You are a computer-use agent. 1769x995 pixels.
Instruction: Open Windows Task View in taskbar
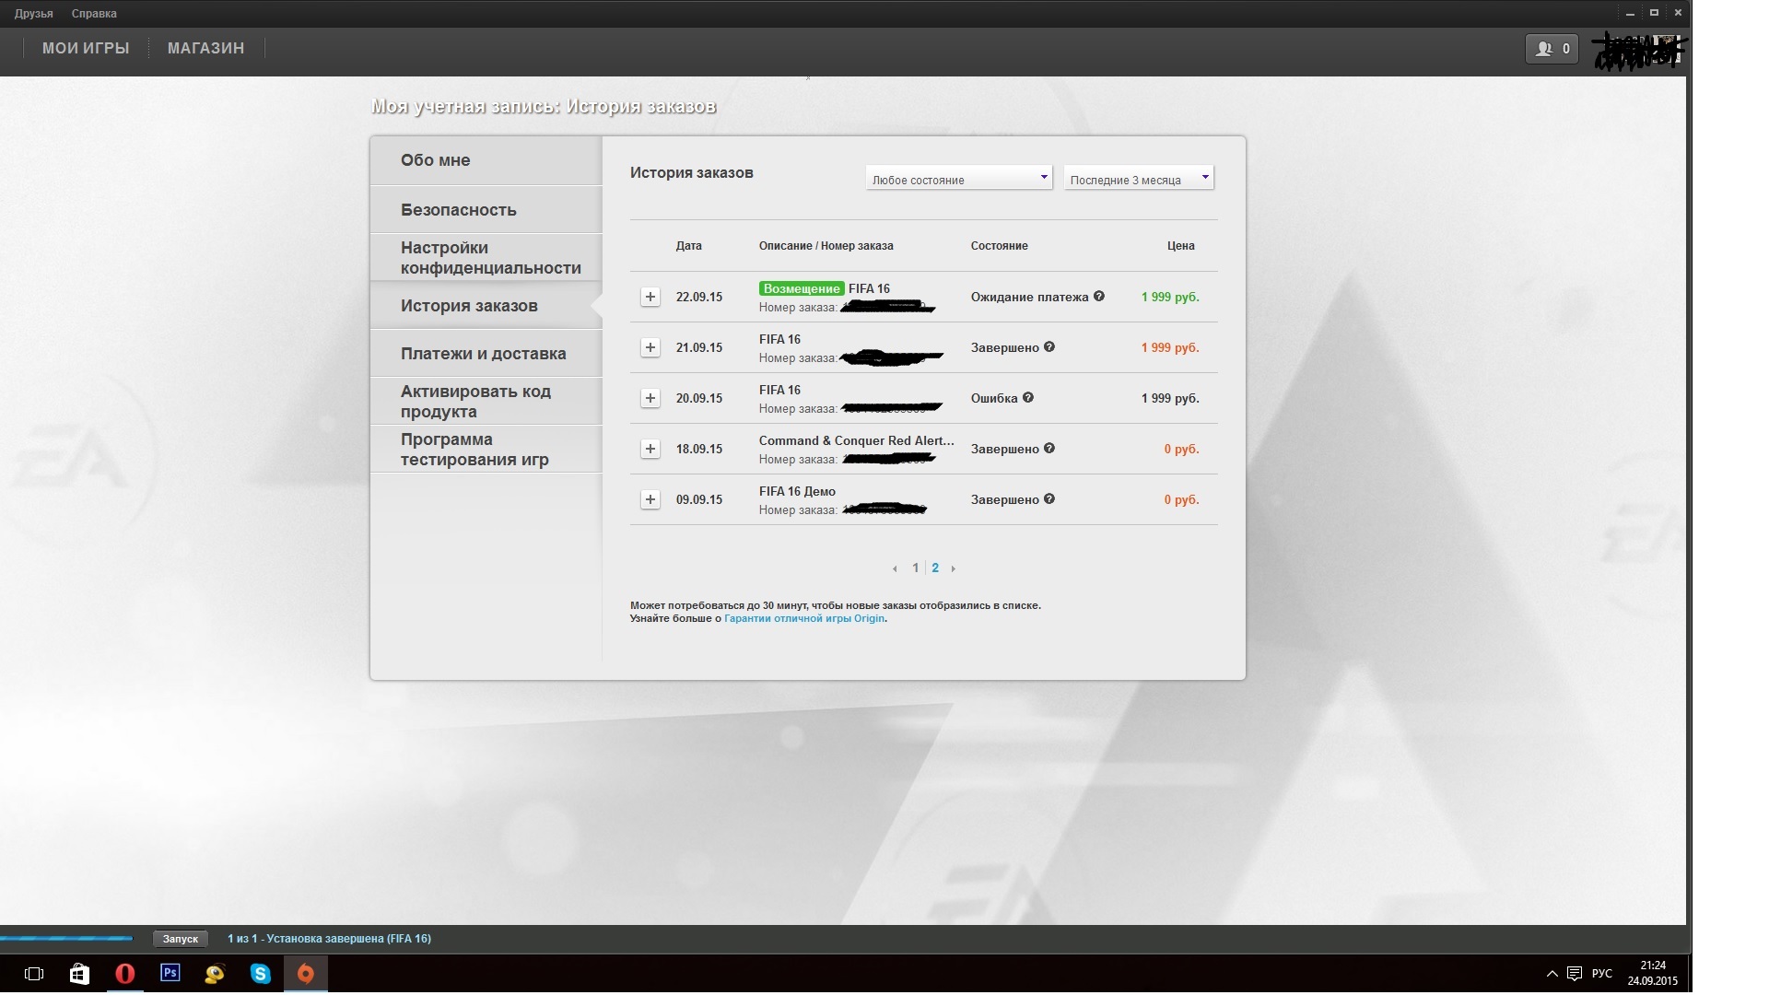tap(34, 974)
